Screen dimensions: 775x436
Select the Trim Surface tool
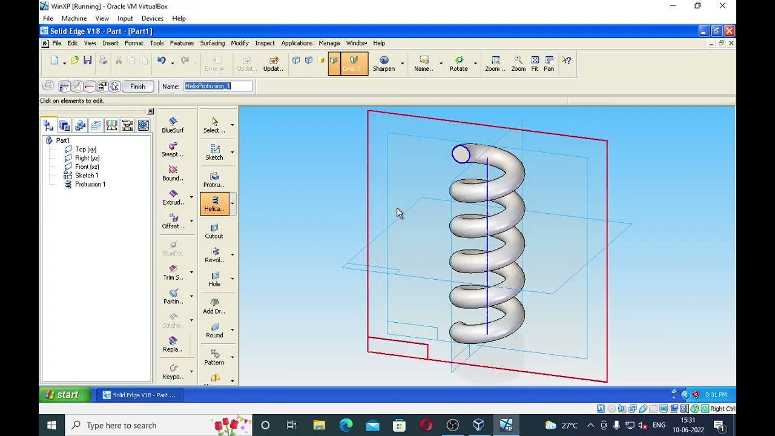pos(173,272)
